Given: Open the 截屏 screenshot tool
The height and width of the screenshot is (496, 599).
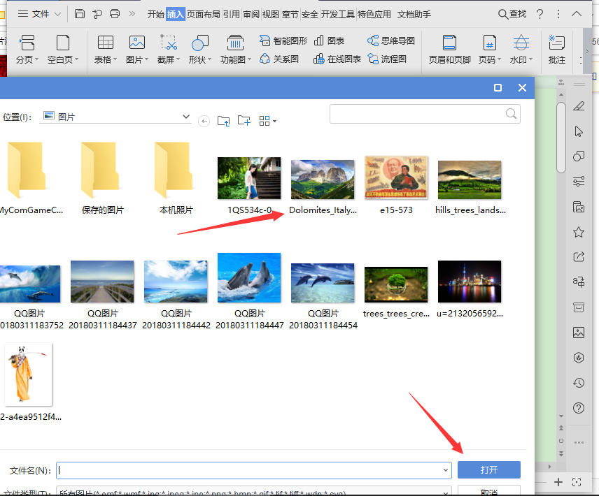Looking at the screenshot, I should coord(169,49).
